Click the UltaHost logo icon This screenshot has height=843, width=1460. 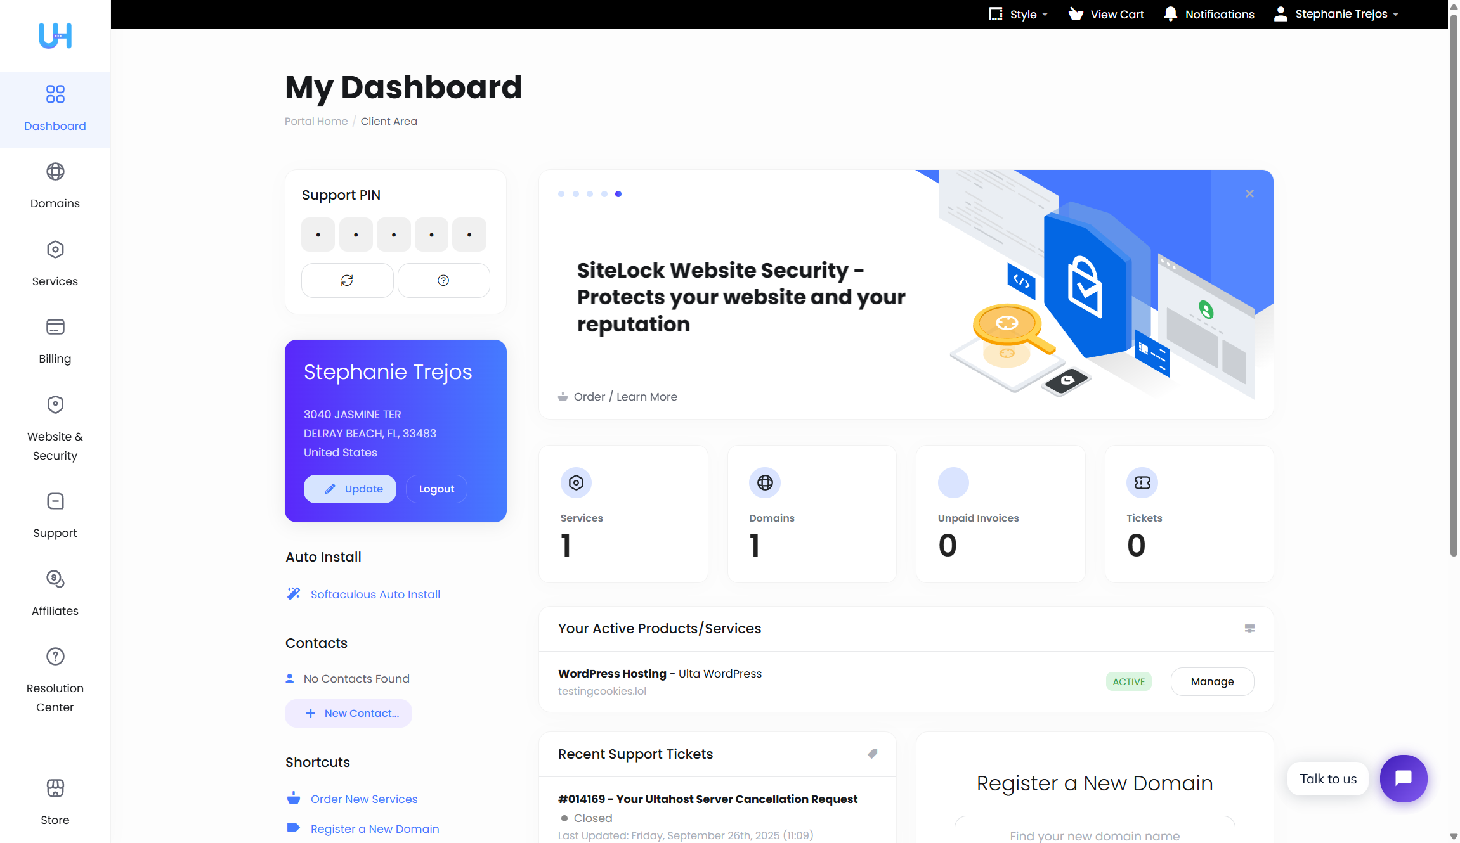point(55,35)
